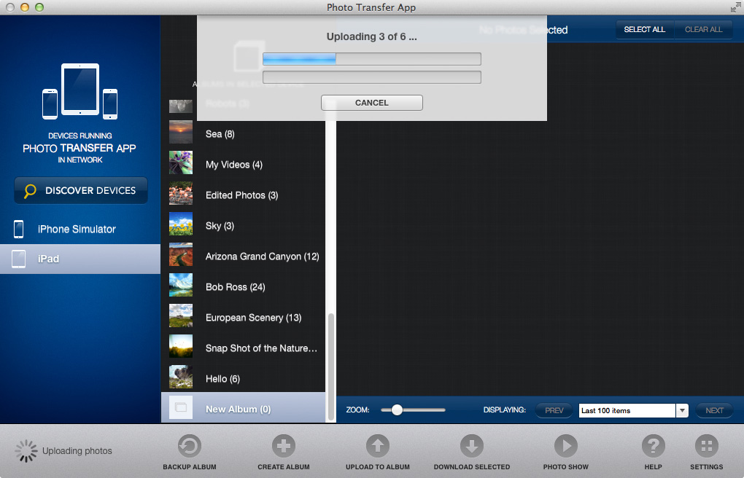Click the Download Selected arrow icon
The height and width of the screenshot is (478, 744).
[x=471, y=447]
